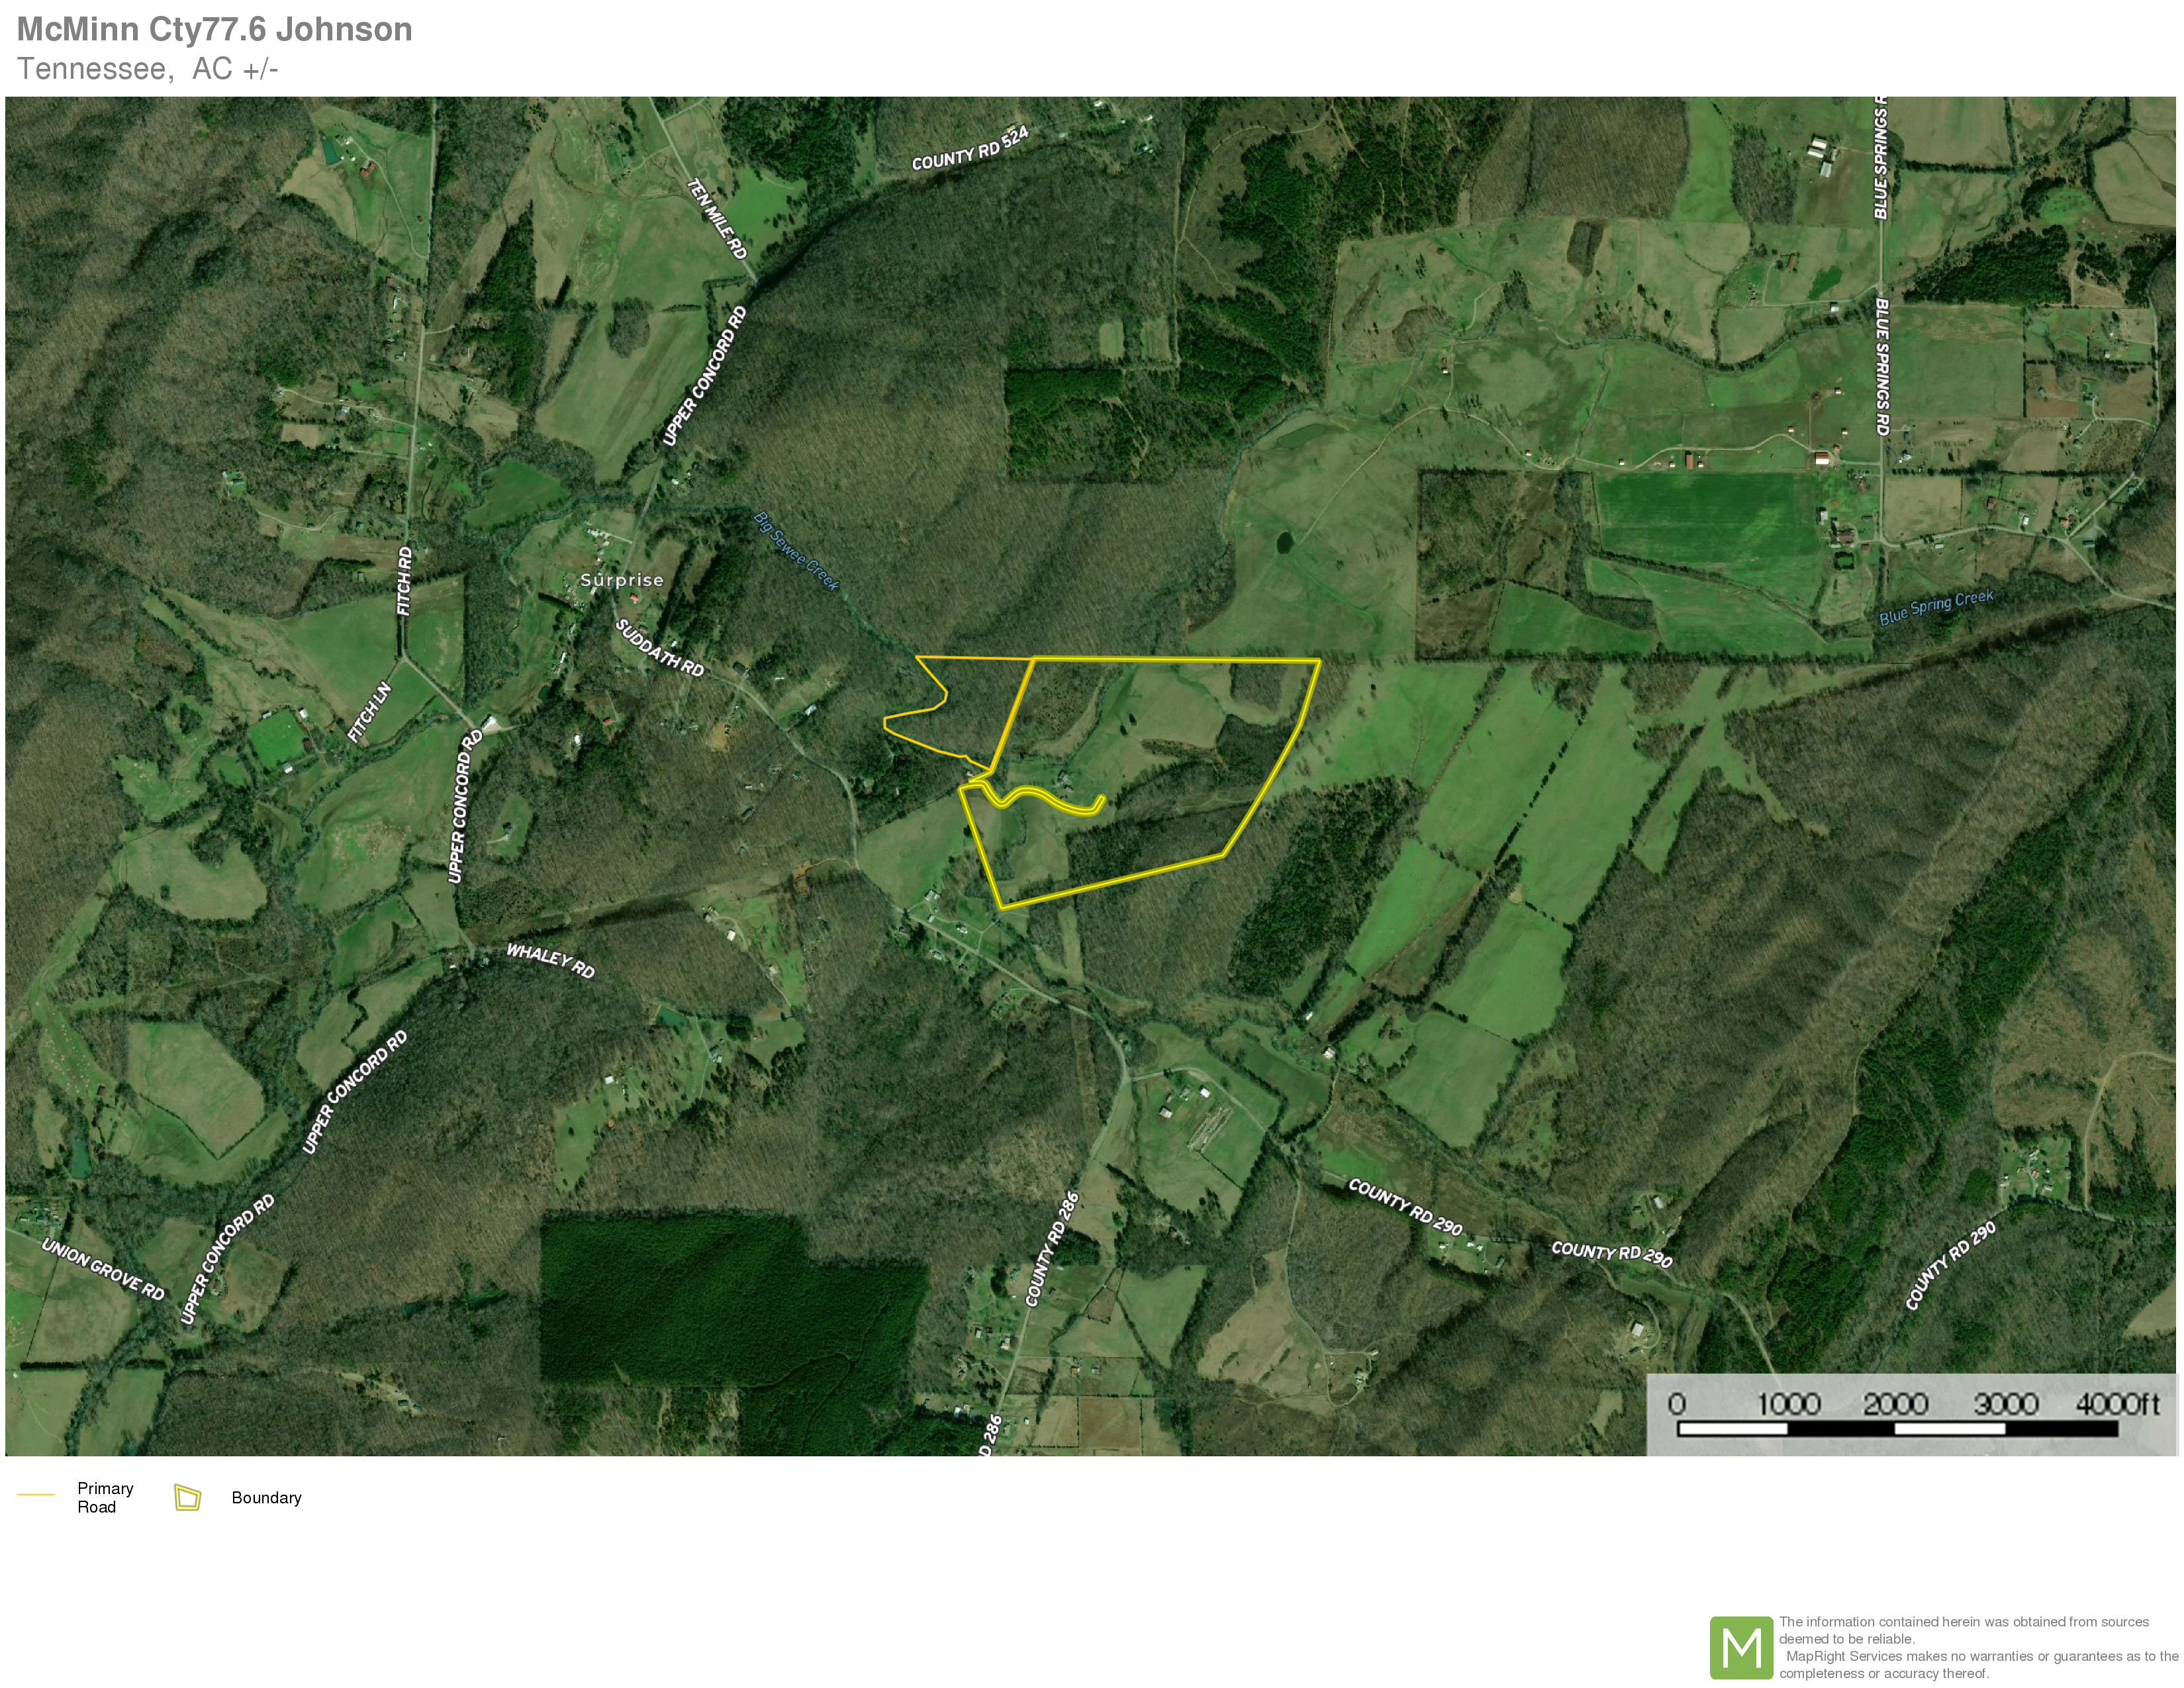Click the 'Boundary' legend text
Image resolution: width=2184 pixels, height=1688 pixels.
coord(266,1497)
